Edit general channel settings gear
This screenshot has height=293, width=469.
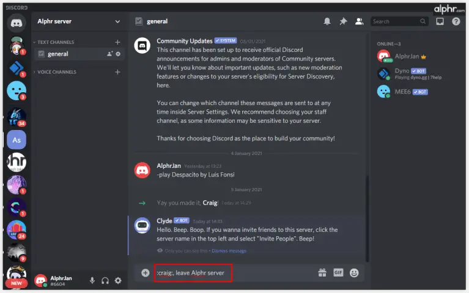click(x=118, y=54)
